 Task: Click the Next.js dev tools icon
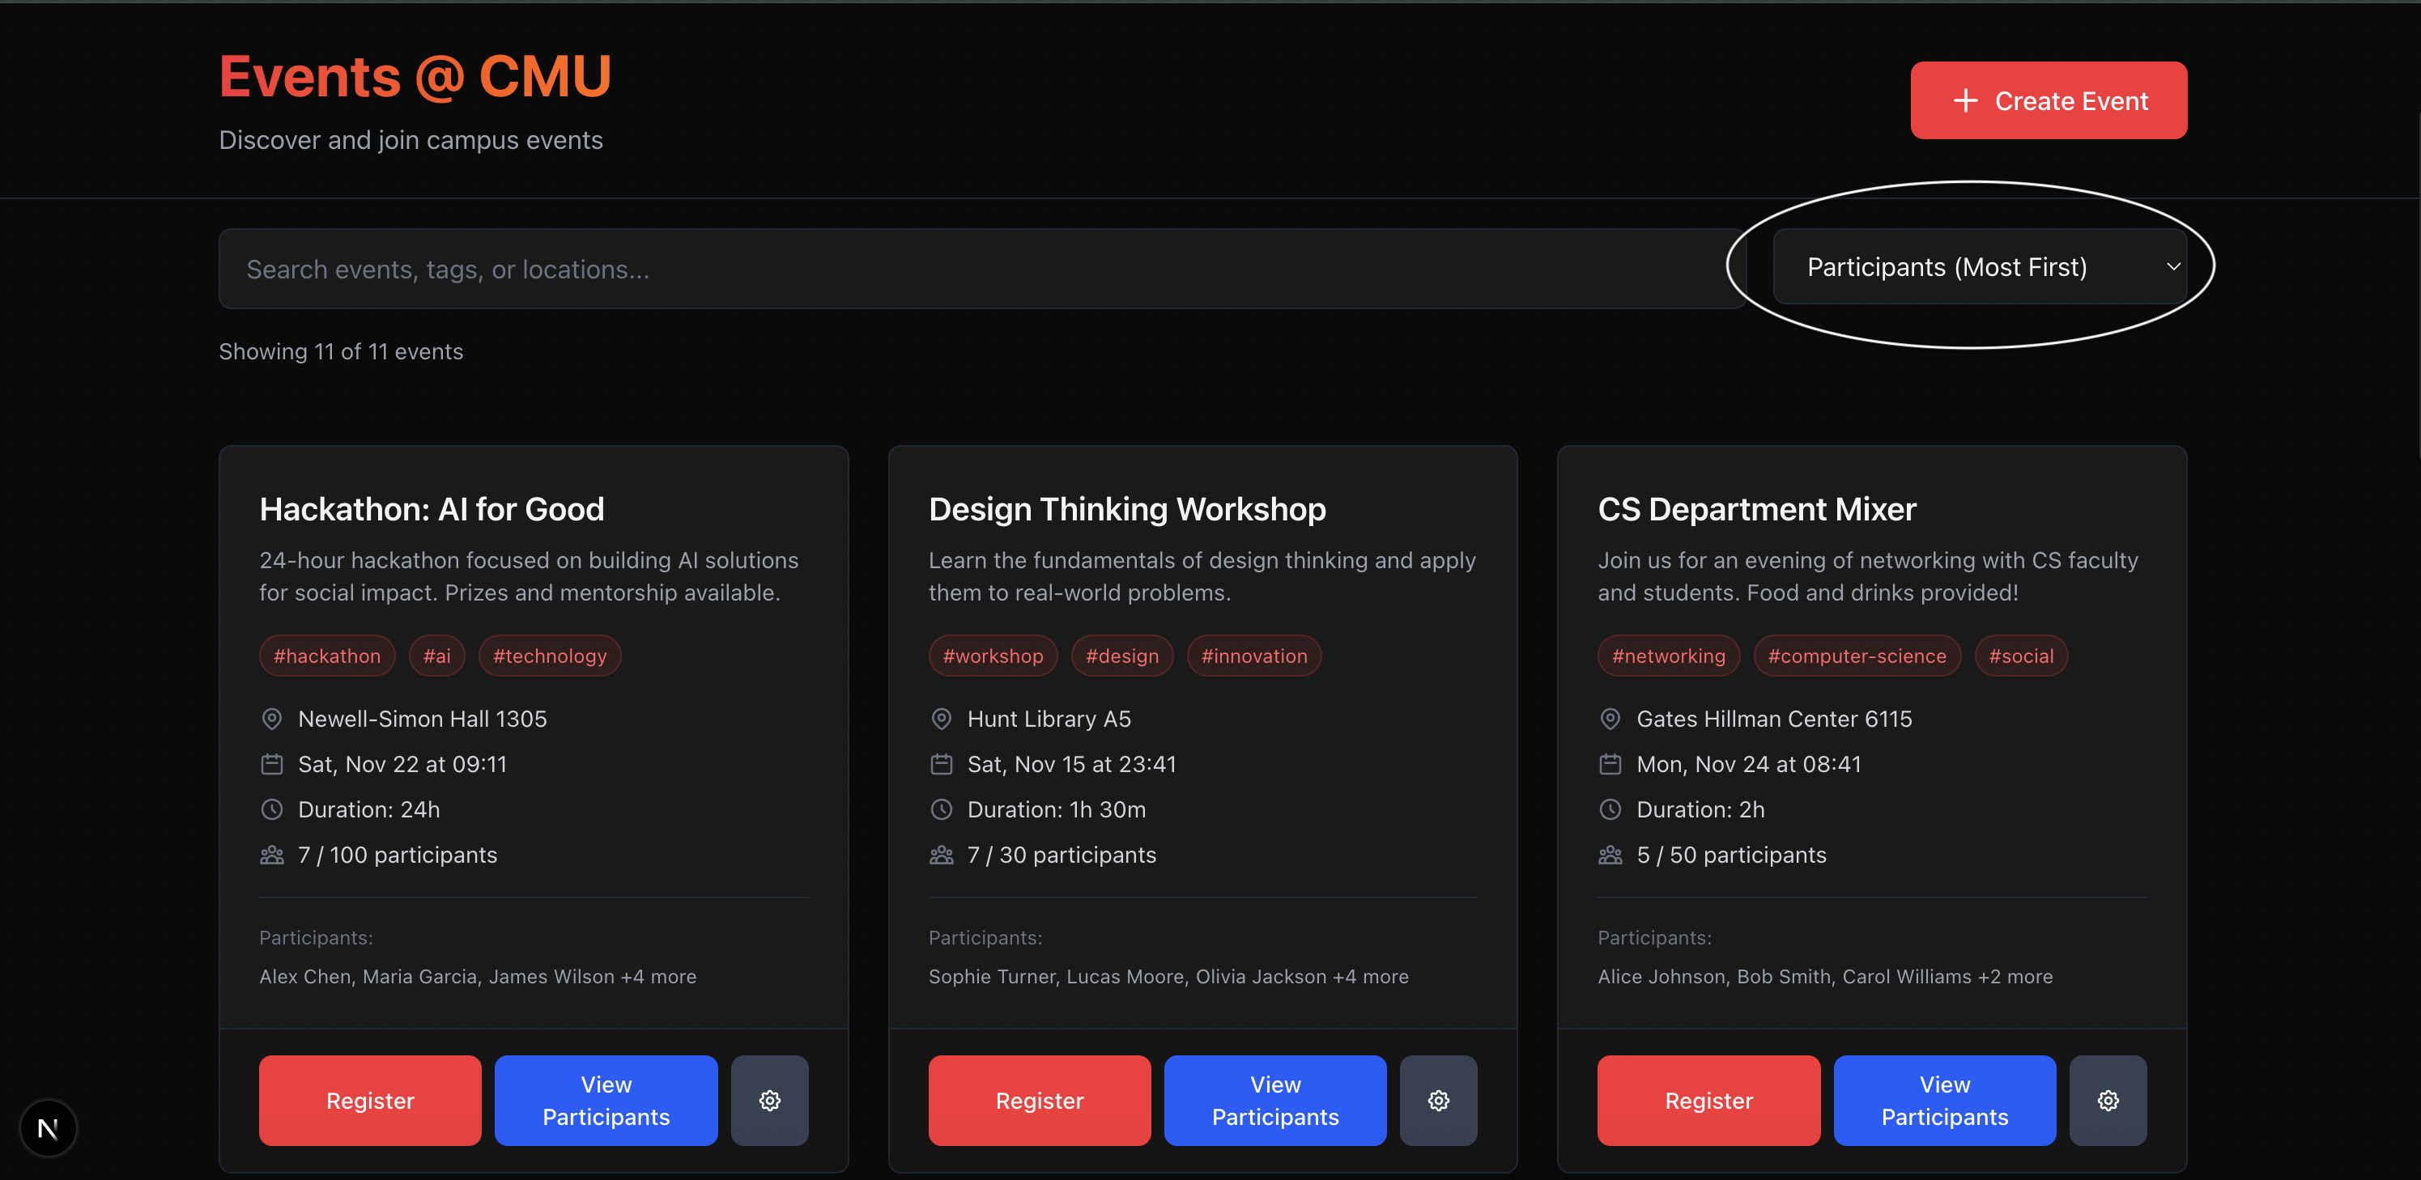coord(48,1127)
